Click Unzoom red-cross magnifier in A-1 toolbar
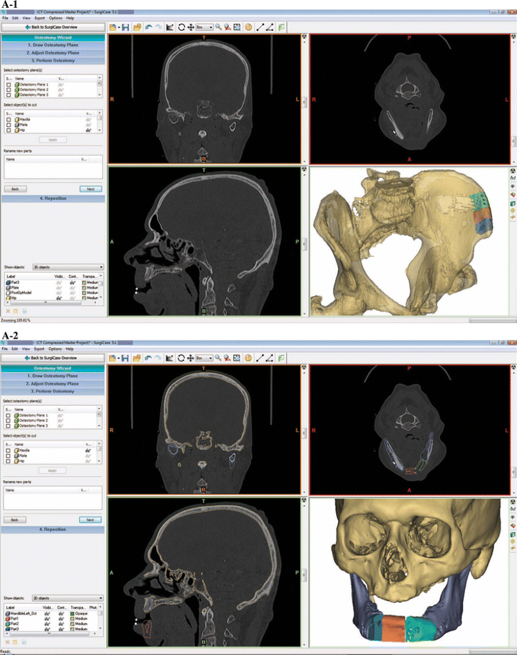 coord(228,28)
